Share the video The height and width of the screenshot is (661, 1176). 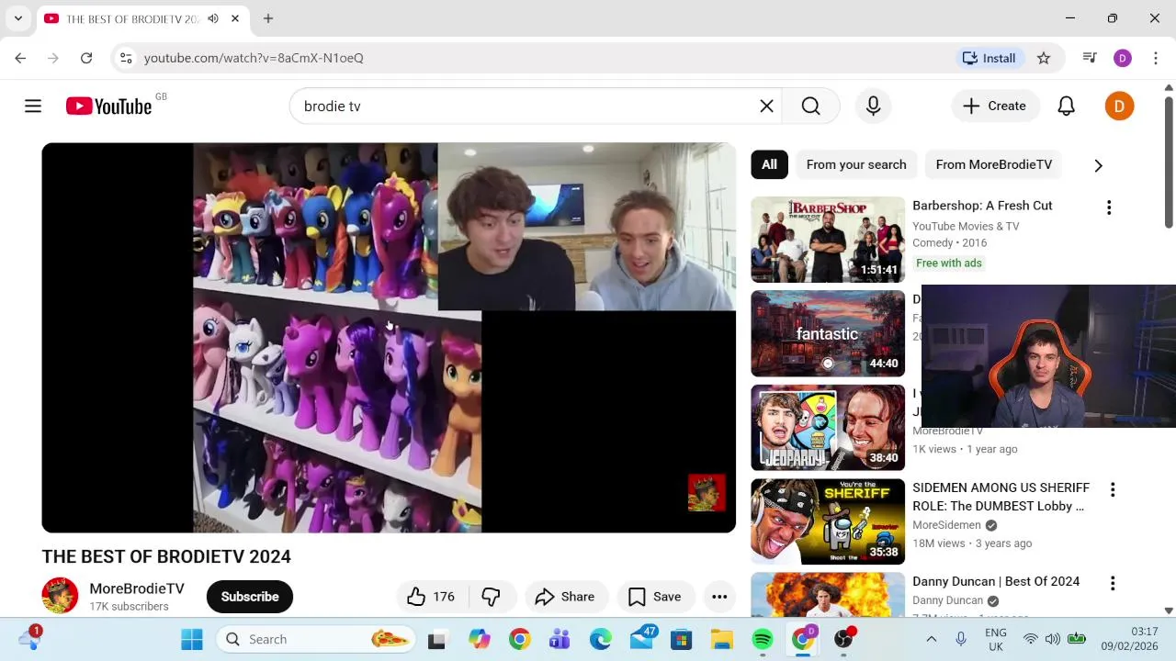click(565, 597)
